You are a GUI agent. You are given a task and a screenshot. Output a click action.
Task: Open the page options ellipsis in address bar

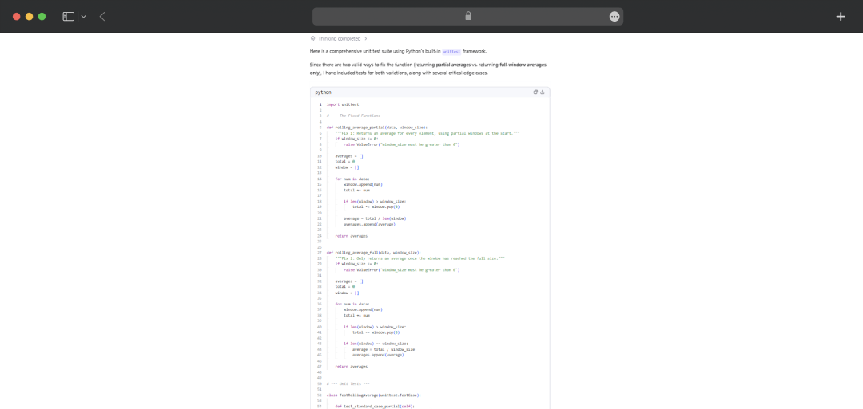coord(614,17)
